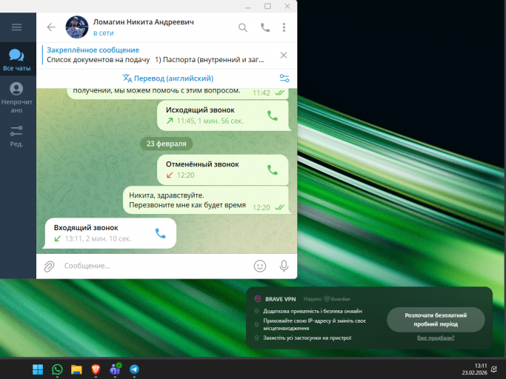506x379 pixels.
Task: Open WhatsApp from the taskbar
Action: 57,369
